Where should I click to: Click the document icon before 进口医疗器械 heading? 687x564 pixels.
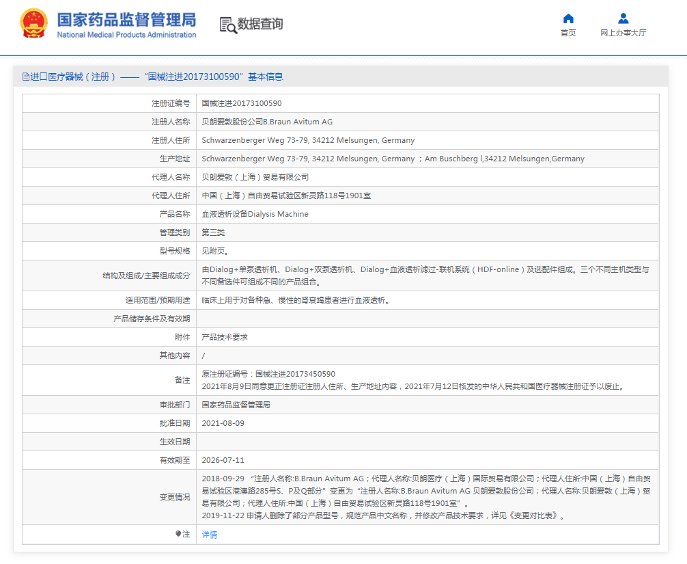click(x=26, y=77)
